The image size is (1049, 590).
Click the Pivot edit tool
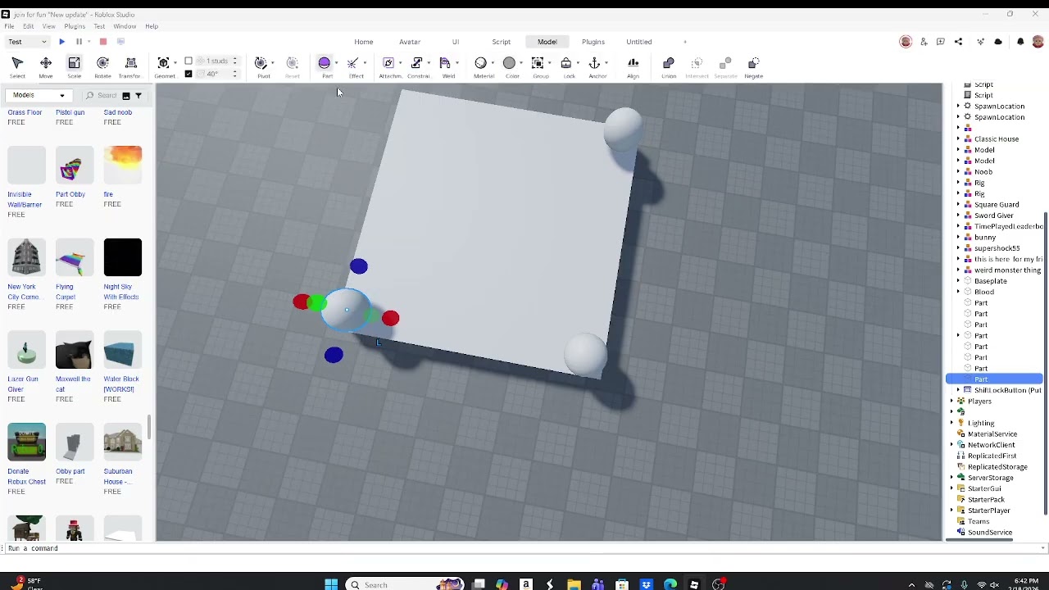tap(261, 63)
